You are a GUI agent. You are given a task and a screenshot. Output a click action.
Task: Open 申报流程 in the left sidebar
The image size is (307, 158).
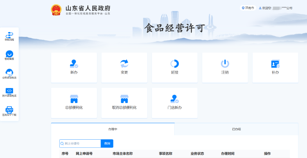(x=9, y=37)
